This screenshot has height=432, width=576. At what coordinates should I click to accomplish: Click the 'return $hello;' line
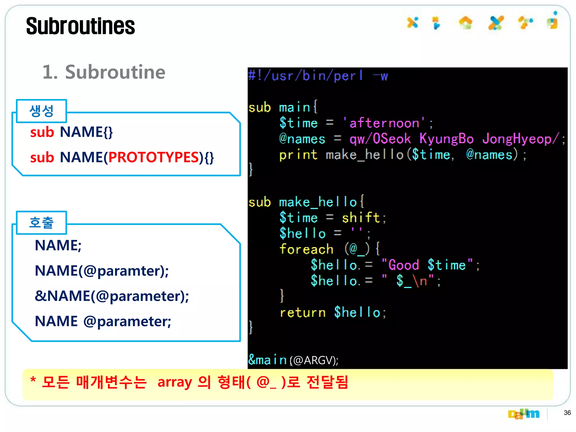(333, 312)
